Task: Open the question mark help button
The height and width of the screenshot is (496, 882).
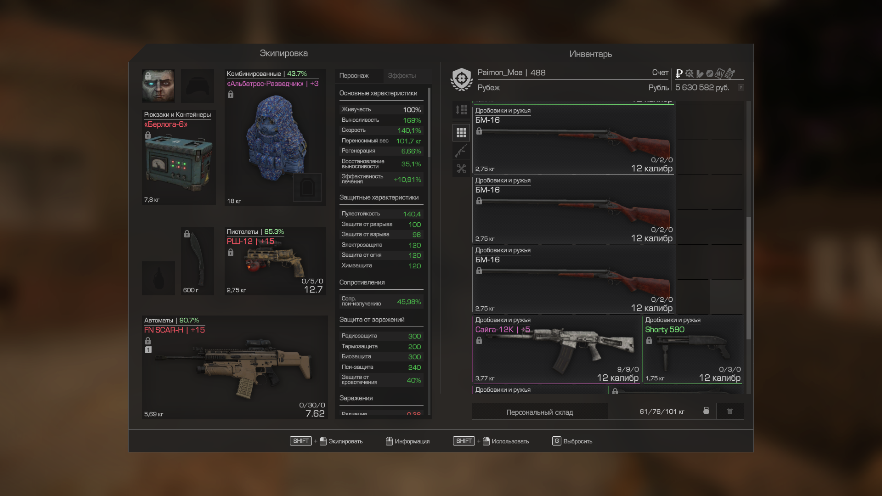Action: tap(741, 87)
